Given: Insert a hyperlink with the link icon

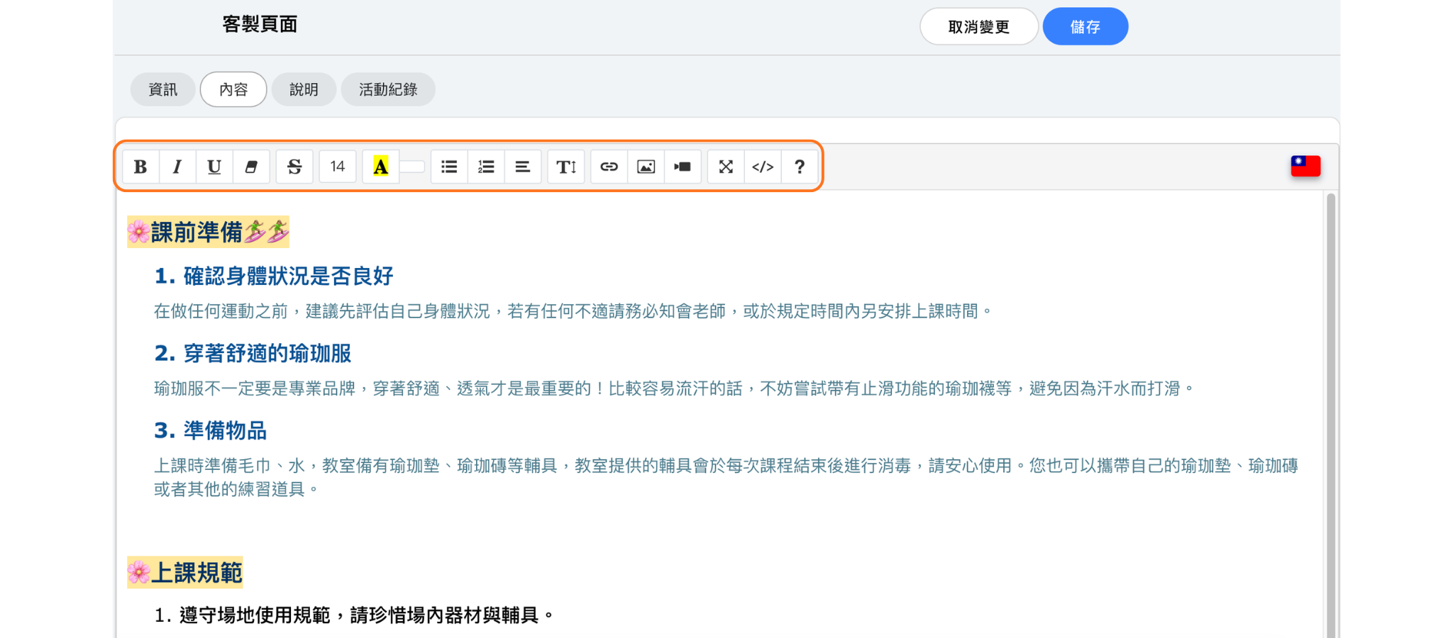Looking at the screenshot, I should pos(609,167).
